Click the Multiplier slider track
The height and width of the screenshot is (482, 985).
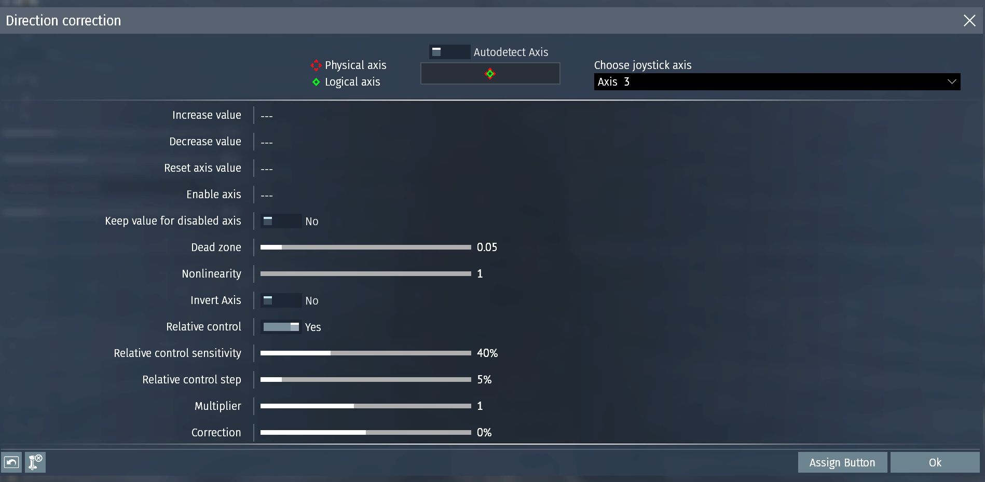tap(365, 406)
